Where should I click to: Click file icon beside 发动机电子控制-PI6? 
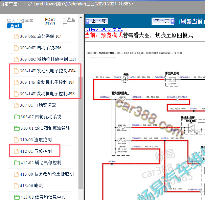coord(16,94)
